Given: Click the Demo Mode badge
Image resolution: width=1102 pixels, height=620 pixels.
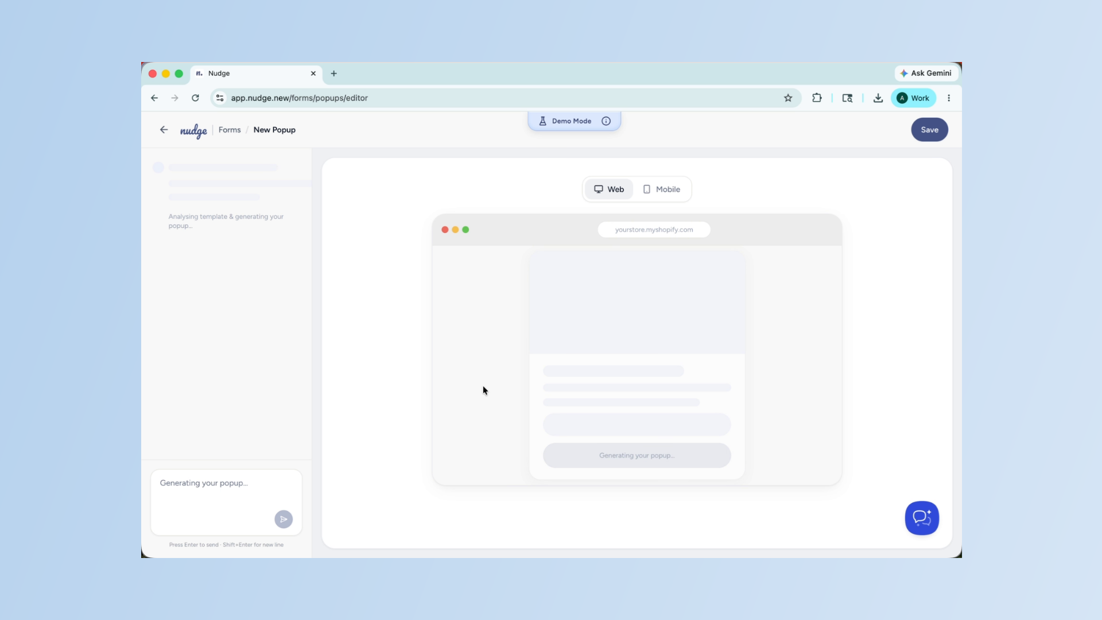Looking at the screenshot, I should [574, 121].
